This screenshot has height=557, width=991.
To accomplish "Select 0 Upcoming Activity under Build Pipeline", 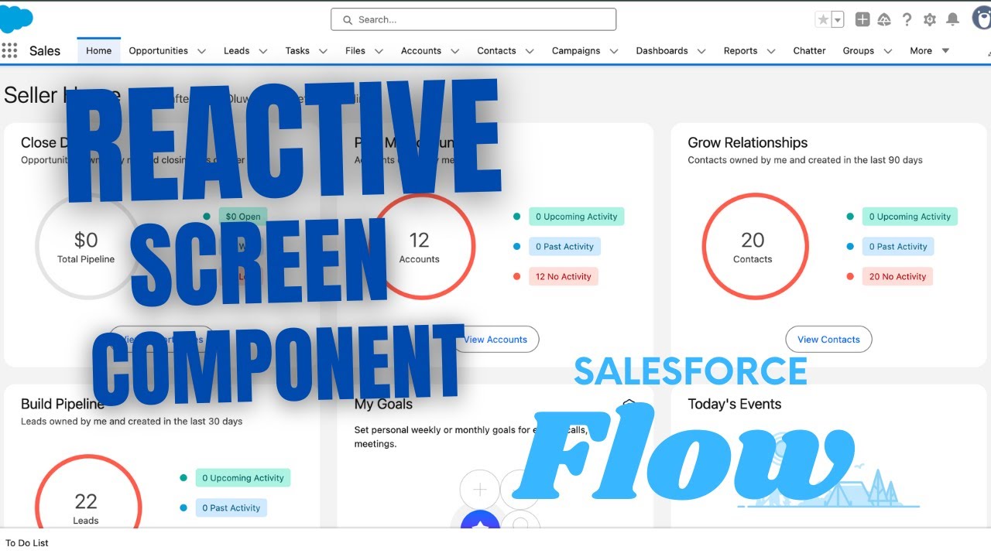I will pyautogui.click(x=243, y=478).
